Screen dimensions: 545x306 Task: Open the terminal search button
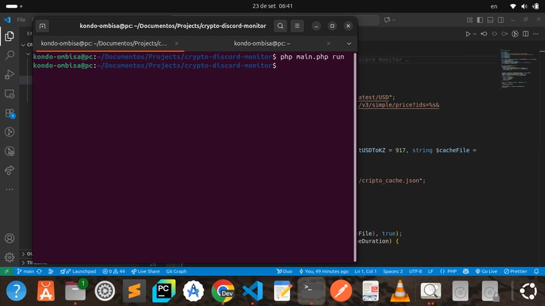pos(280,26)
